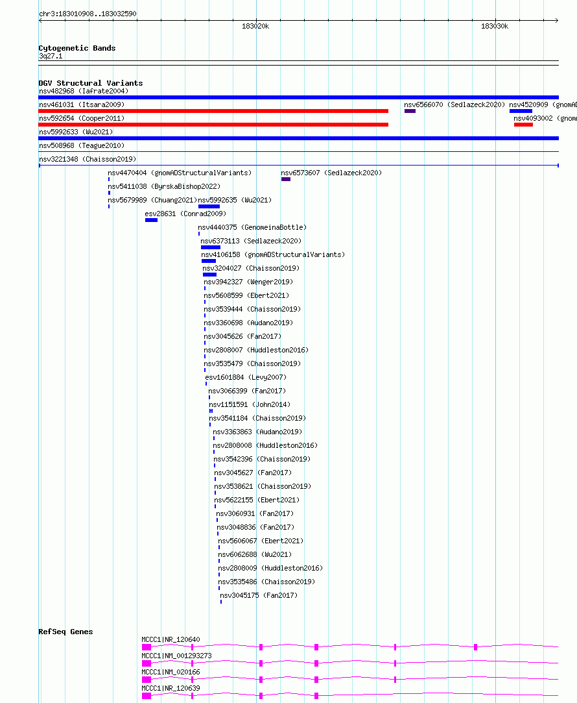
Task: Open nsv3535479 (Chaisson2019) label
Action: click(x=252, y=364)
